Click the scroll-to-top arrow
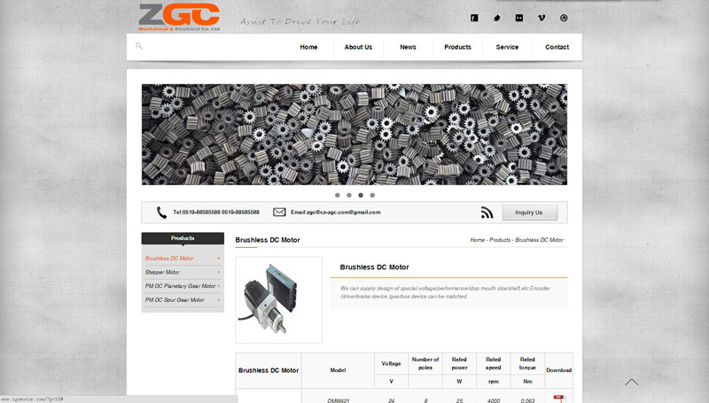Image resolution: width=709 pixels, height=403 pixels. point(631,382)
